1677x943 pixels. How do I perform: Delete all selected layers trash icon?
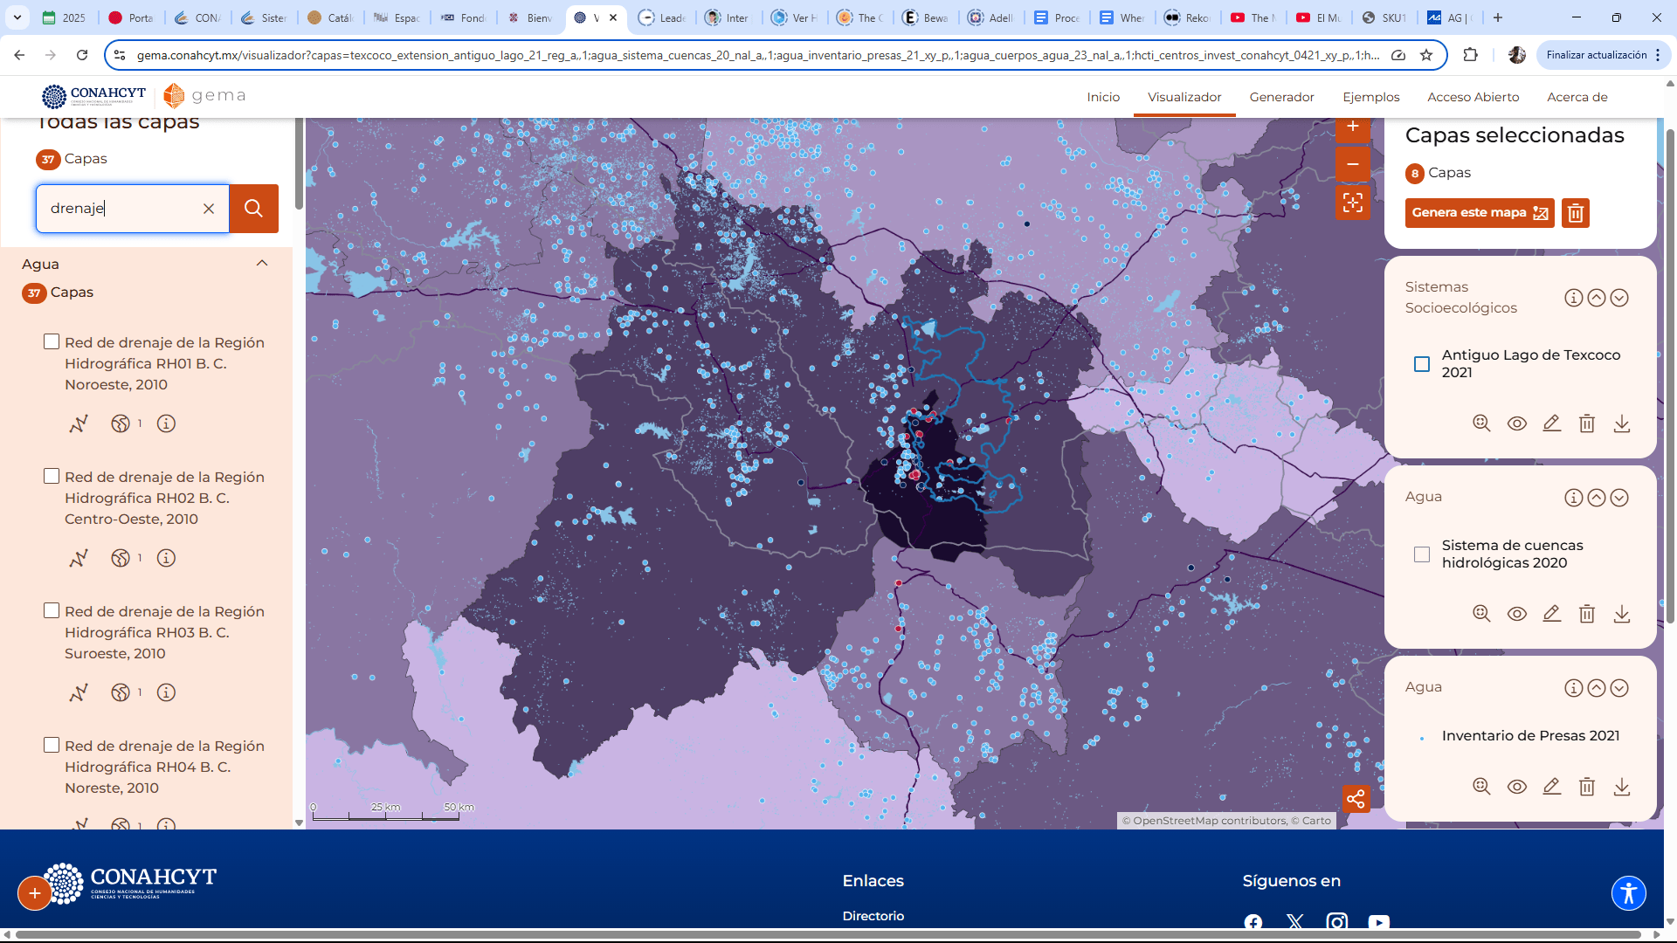[x=1575, y=213]
